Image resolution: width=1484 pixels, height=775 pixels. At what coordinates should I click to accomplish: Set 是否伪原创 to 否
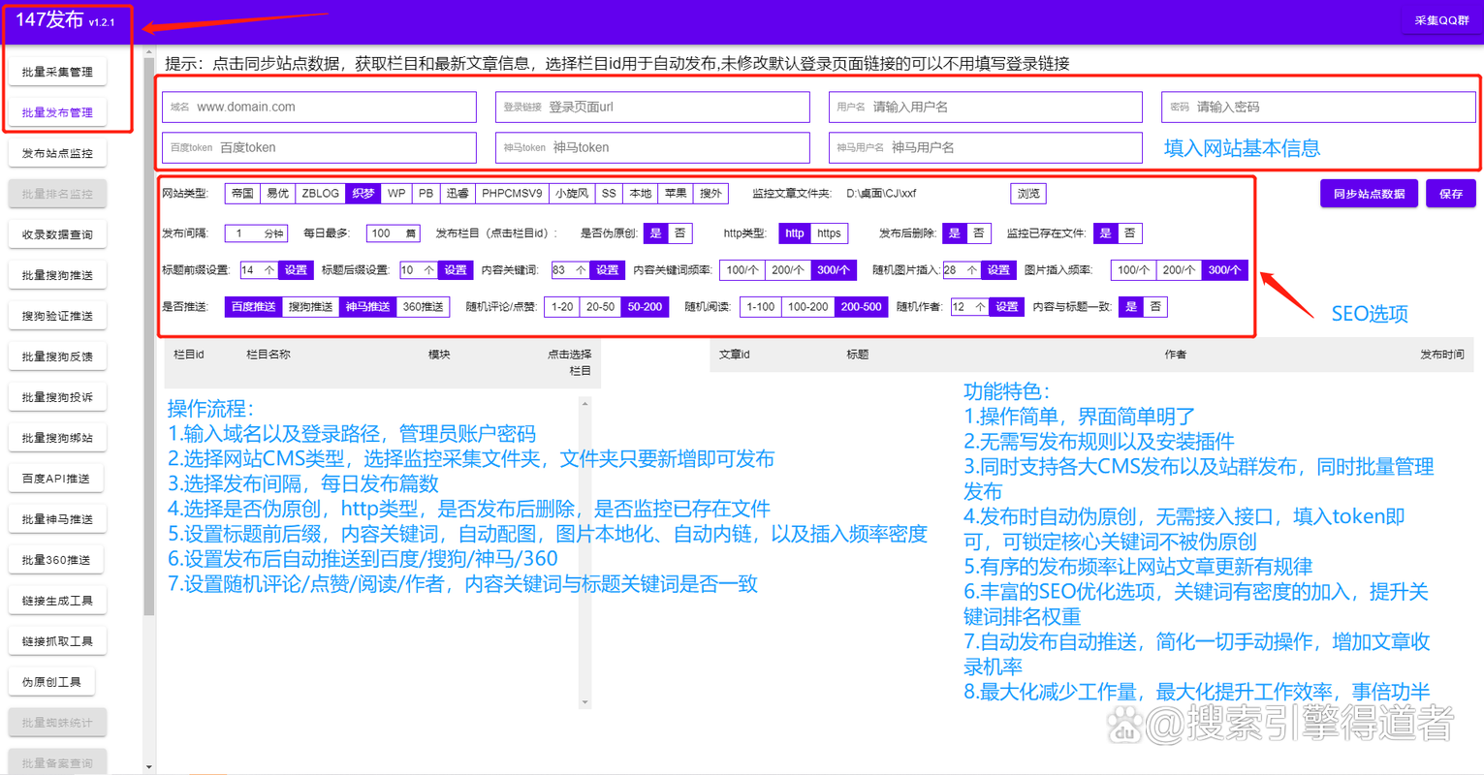[680, 232]
